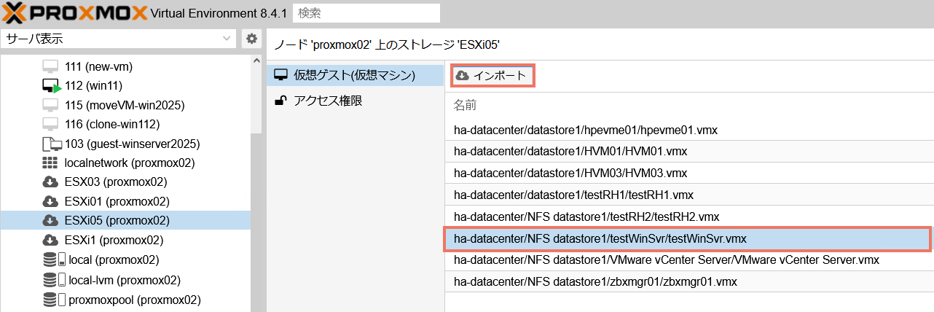Click the template icon for 103 guest-winserver2025
The height and width of the screenshot is (312, 934).
tap(51, 144)
